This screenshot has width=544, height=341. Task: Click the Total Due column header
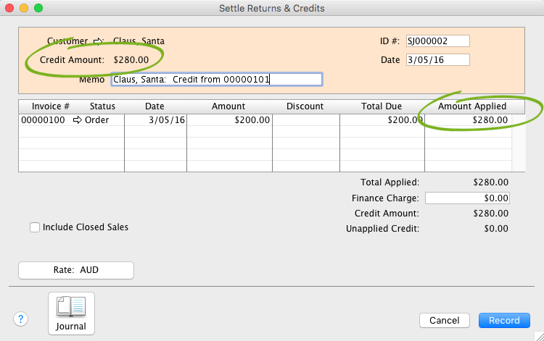tap(382, 106)
